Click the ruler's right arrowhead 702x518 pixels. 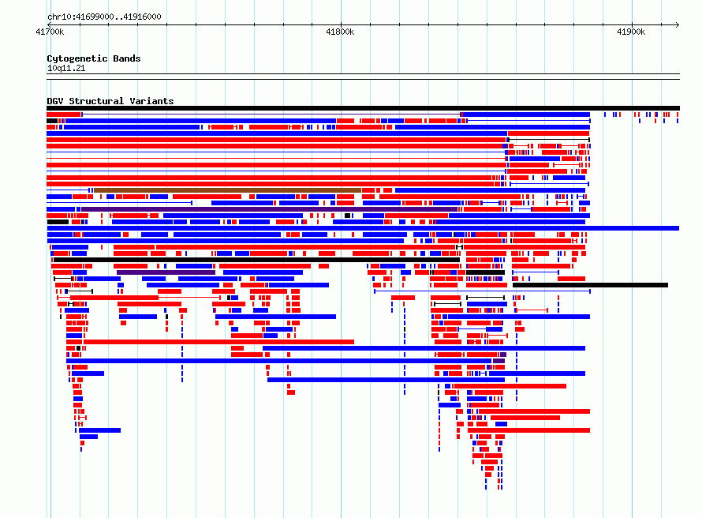point(678,24)
